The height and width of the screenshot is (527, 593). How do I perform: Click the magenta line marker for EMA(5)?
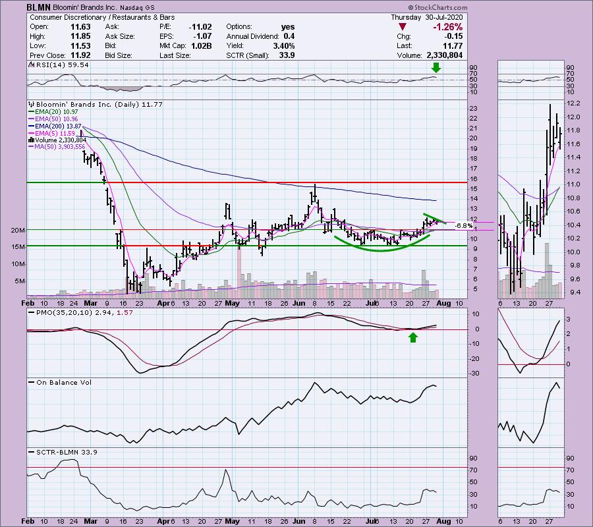pyautogui.click(x=32, y=134)
